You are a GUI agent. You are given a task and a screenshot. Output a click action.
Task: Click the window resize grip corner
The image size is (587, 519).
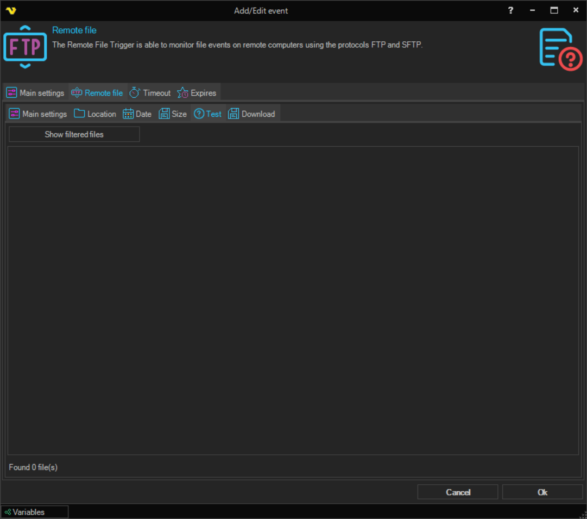pos(582,514)
